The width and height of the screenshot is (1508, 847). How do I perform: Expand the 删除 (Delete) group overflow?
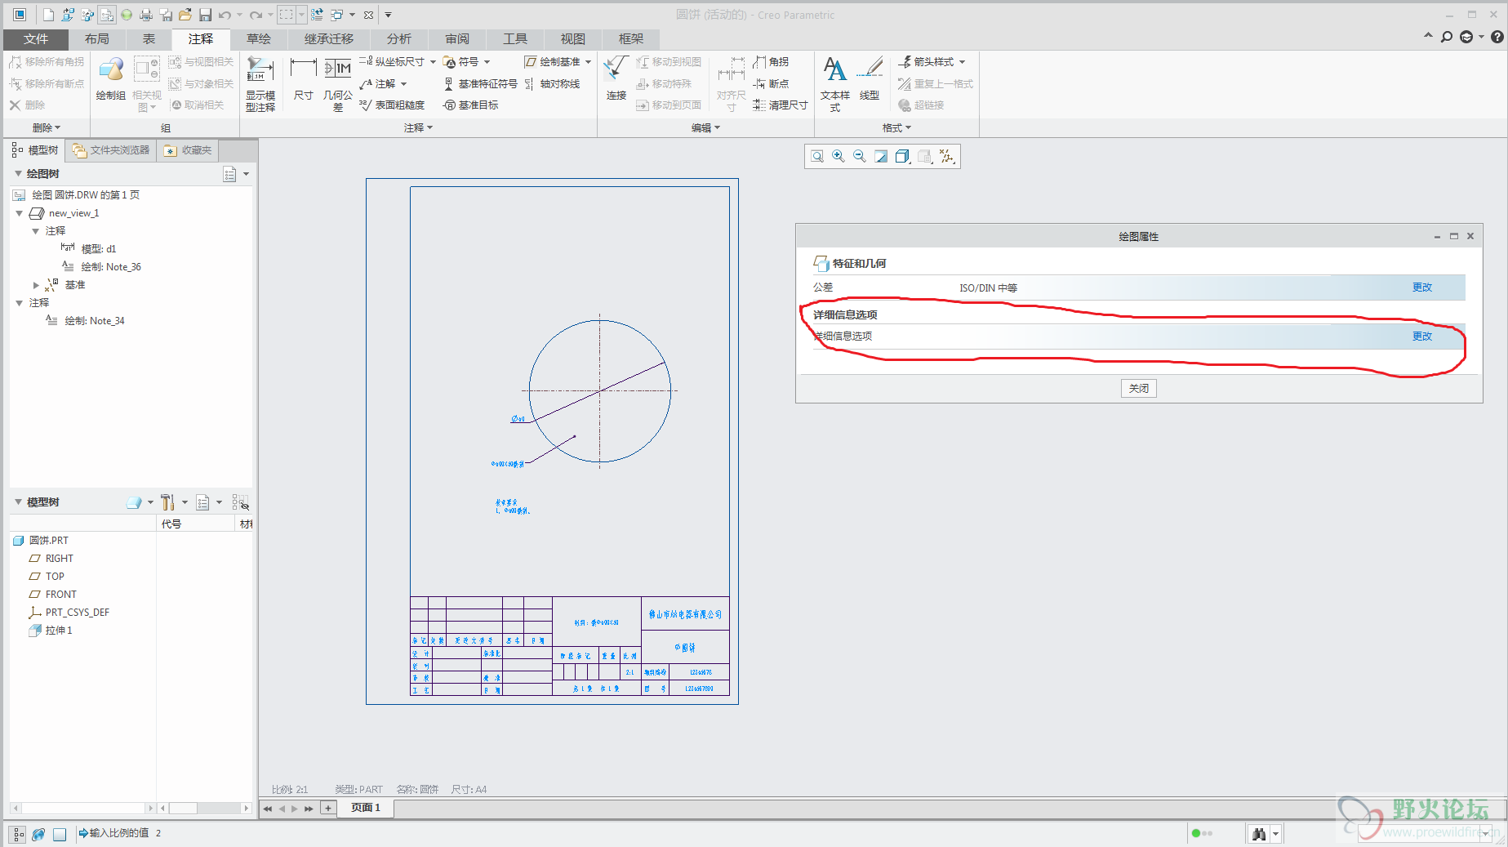(x=47, y=128)
